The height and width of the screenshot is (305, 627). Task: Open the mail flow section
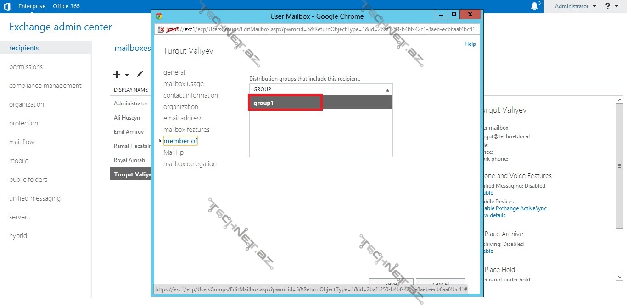22,142
